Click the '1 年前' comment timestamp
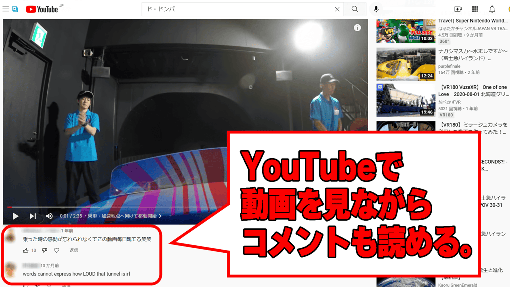This screenshot has width=510, height=287. click(67, 231)
